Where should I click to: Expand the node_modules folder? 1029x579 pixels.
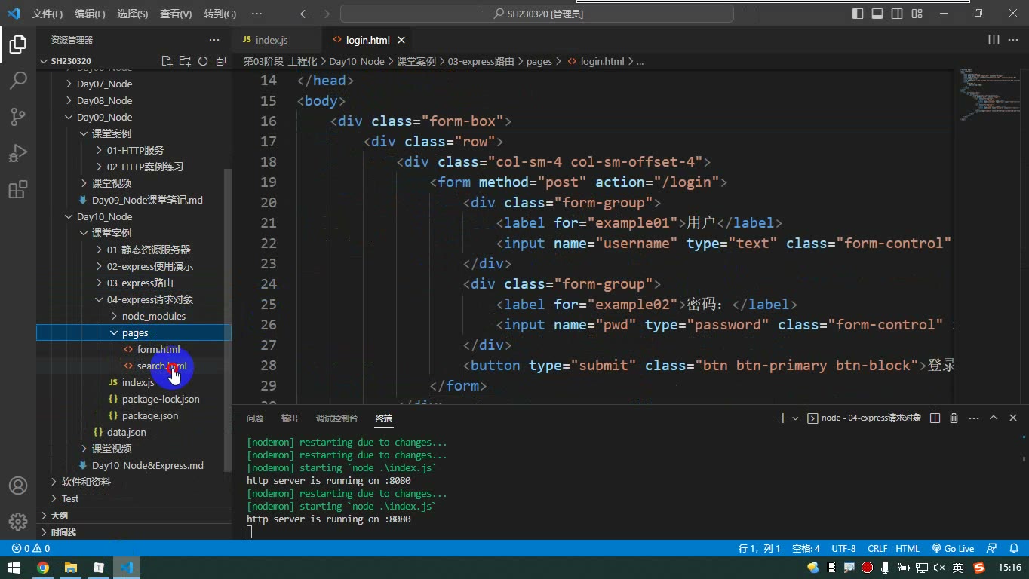153,316
